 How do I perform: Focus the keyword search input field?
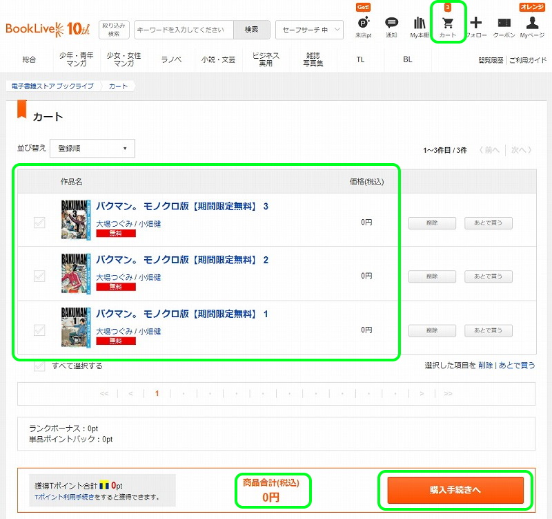tap(184, 30)
